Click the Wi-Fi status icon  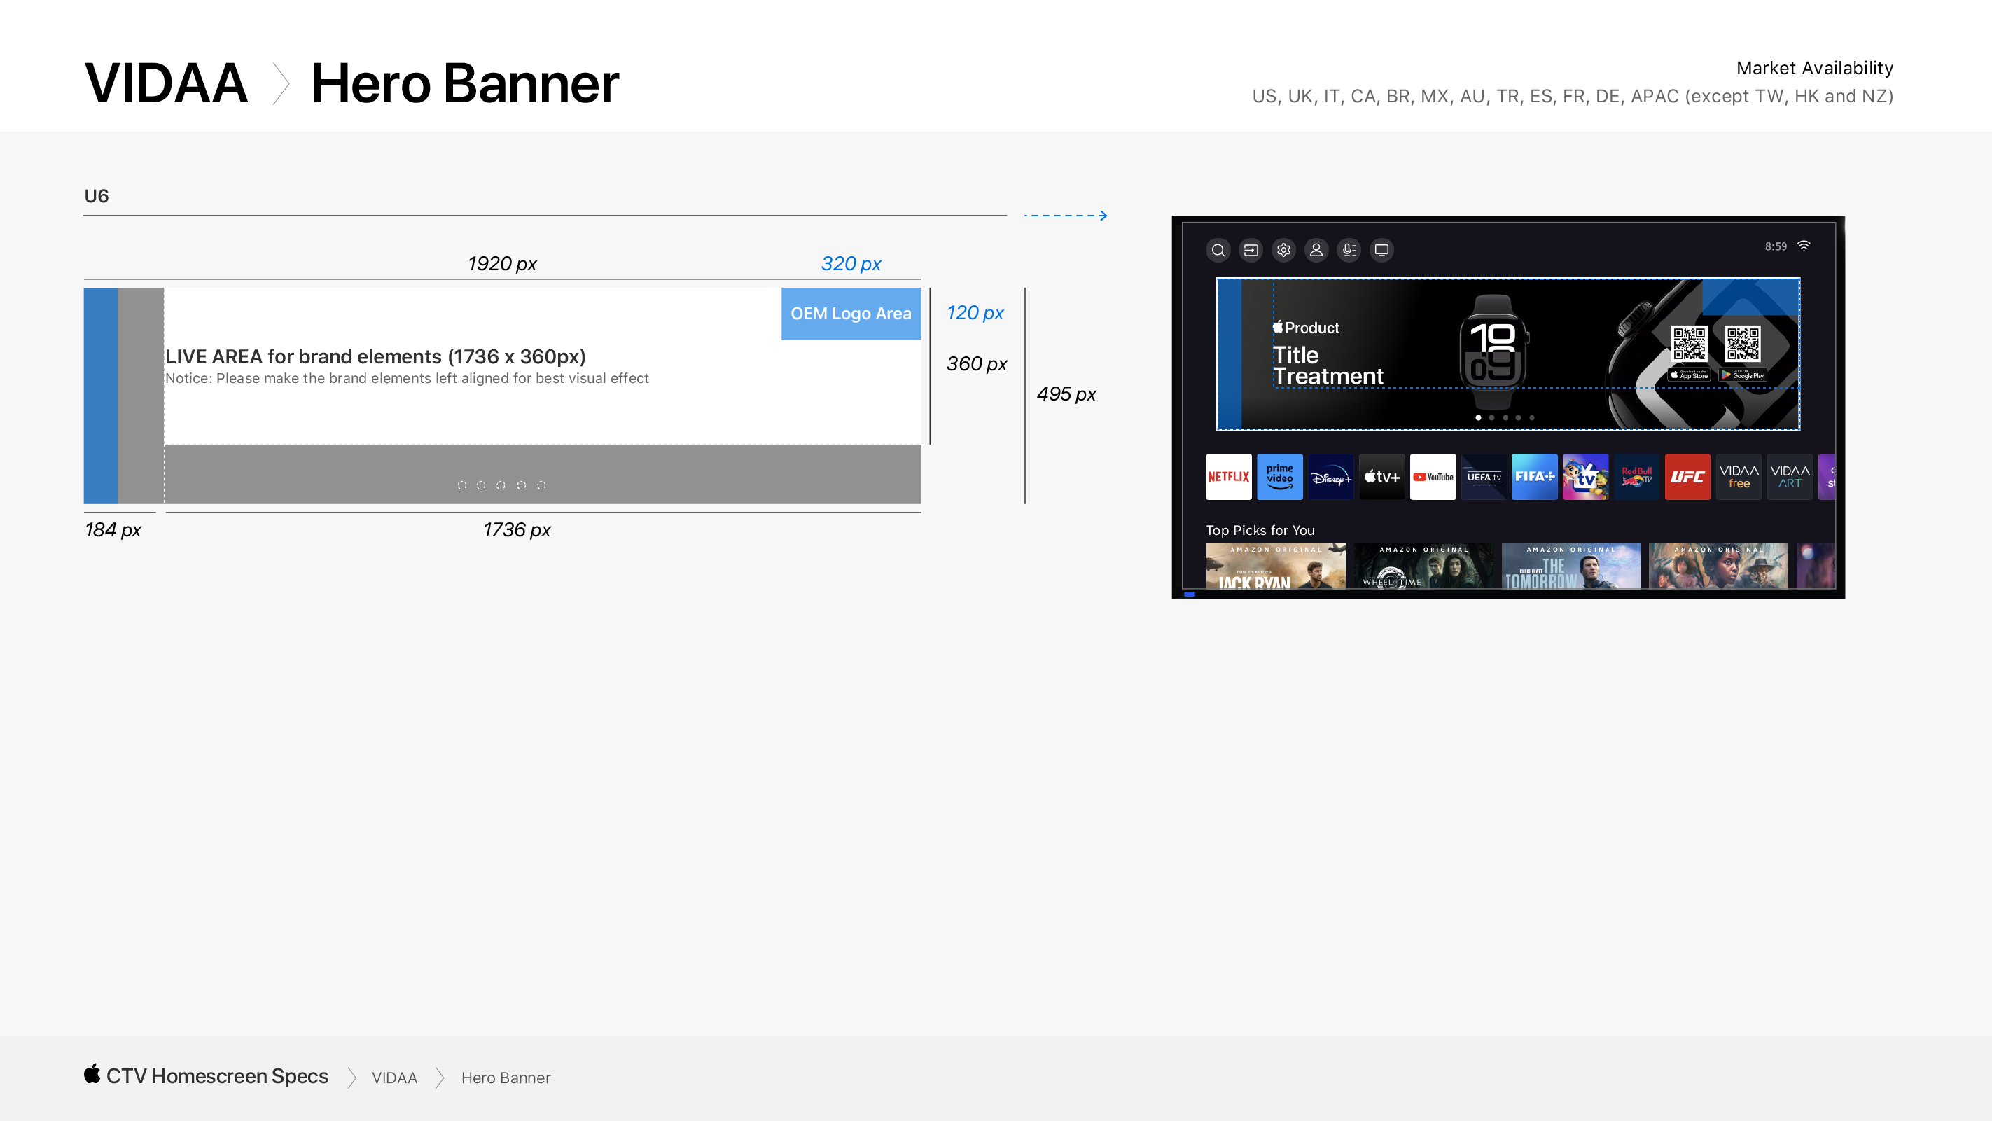(x=1804, y=246)
